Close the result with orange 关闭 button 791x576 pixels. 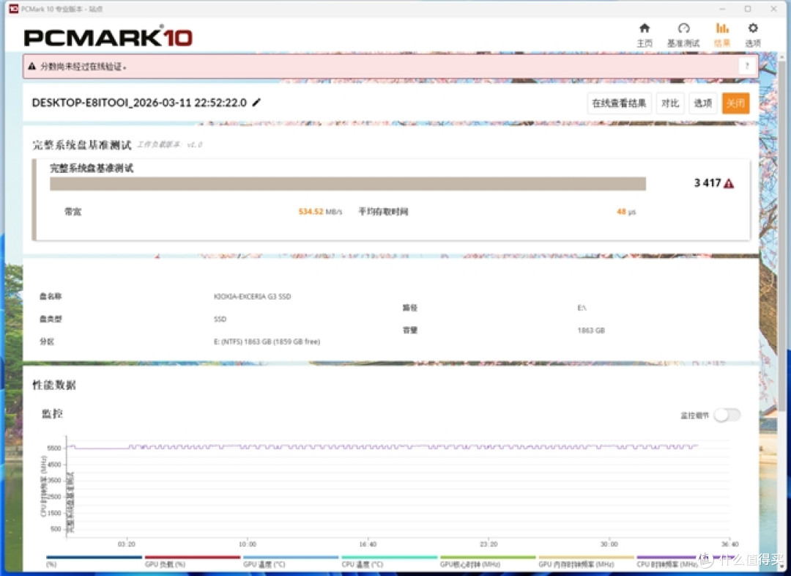735,103
